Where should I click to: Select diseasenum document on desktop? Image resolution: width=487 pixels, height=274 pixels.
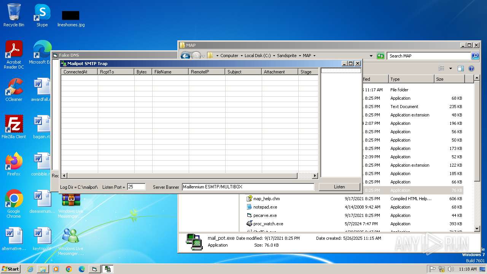tap(42, 202)
